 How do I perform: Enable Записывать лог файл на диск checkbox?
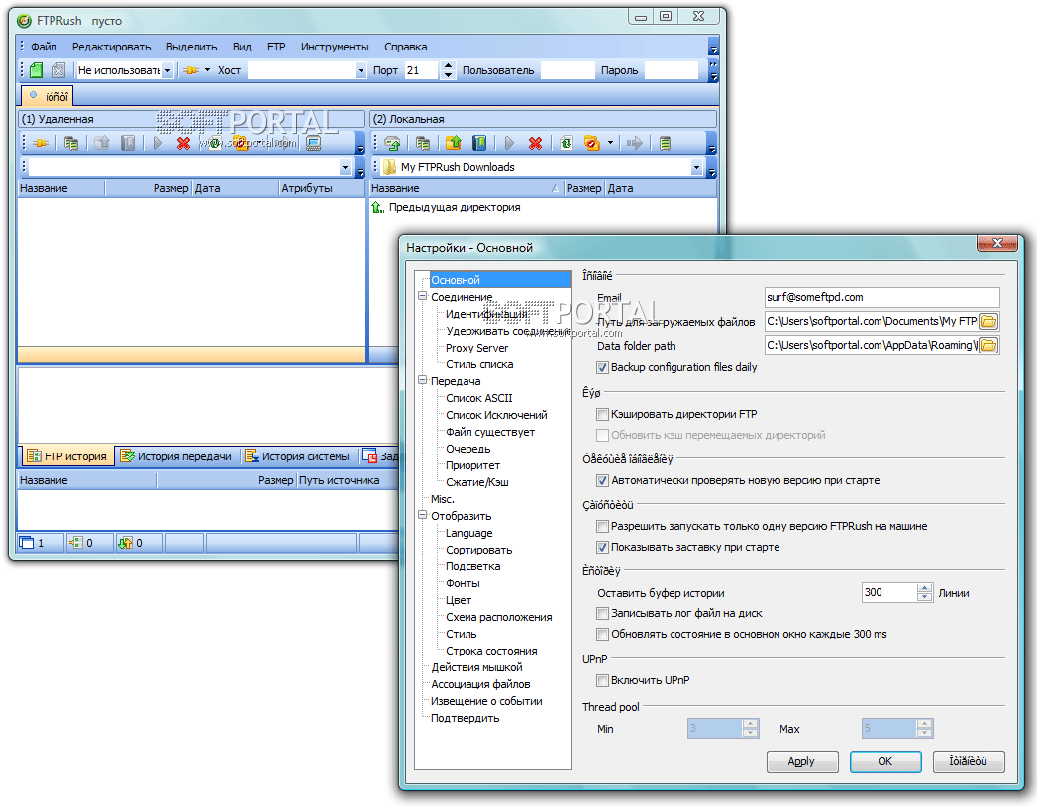pyautogui.click(x=602, y=614)
